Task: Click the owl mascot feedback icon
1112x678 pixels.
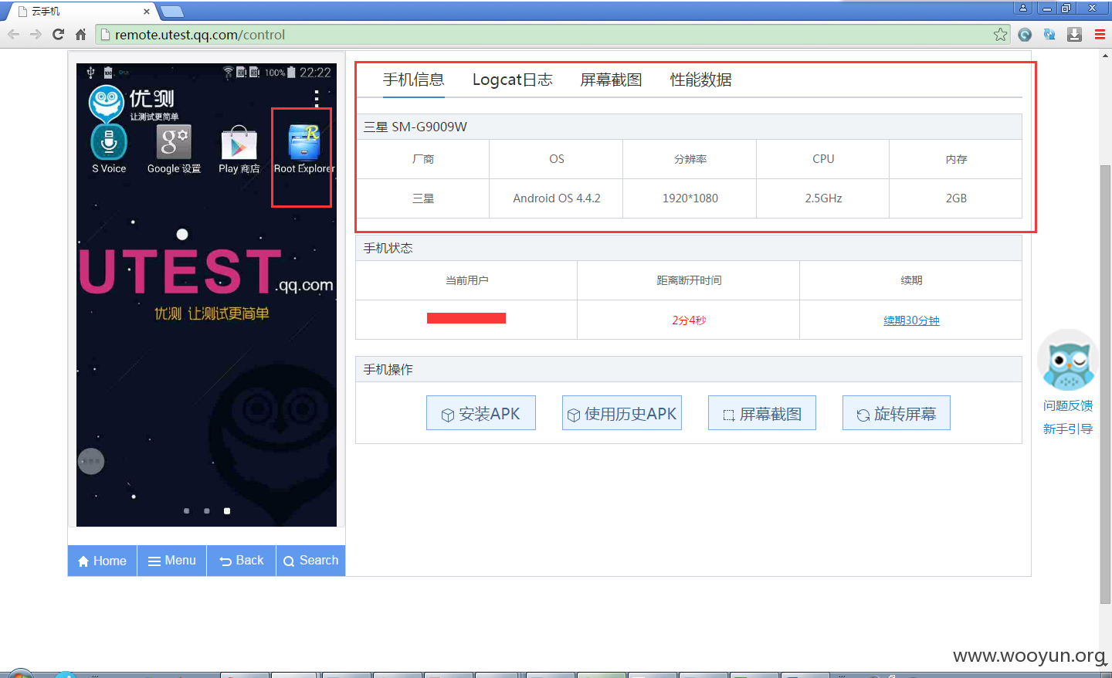Action: [1068, 361]
